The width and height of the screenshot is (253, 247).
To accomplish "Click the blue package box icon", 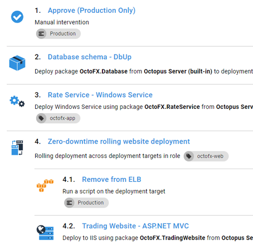I will coord(17,63).
